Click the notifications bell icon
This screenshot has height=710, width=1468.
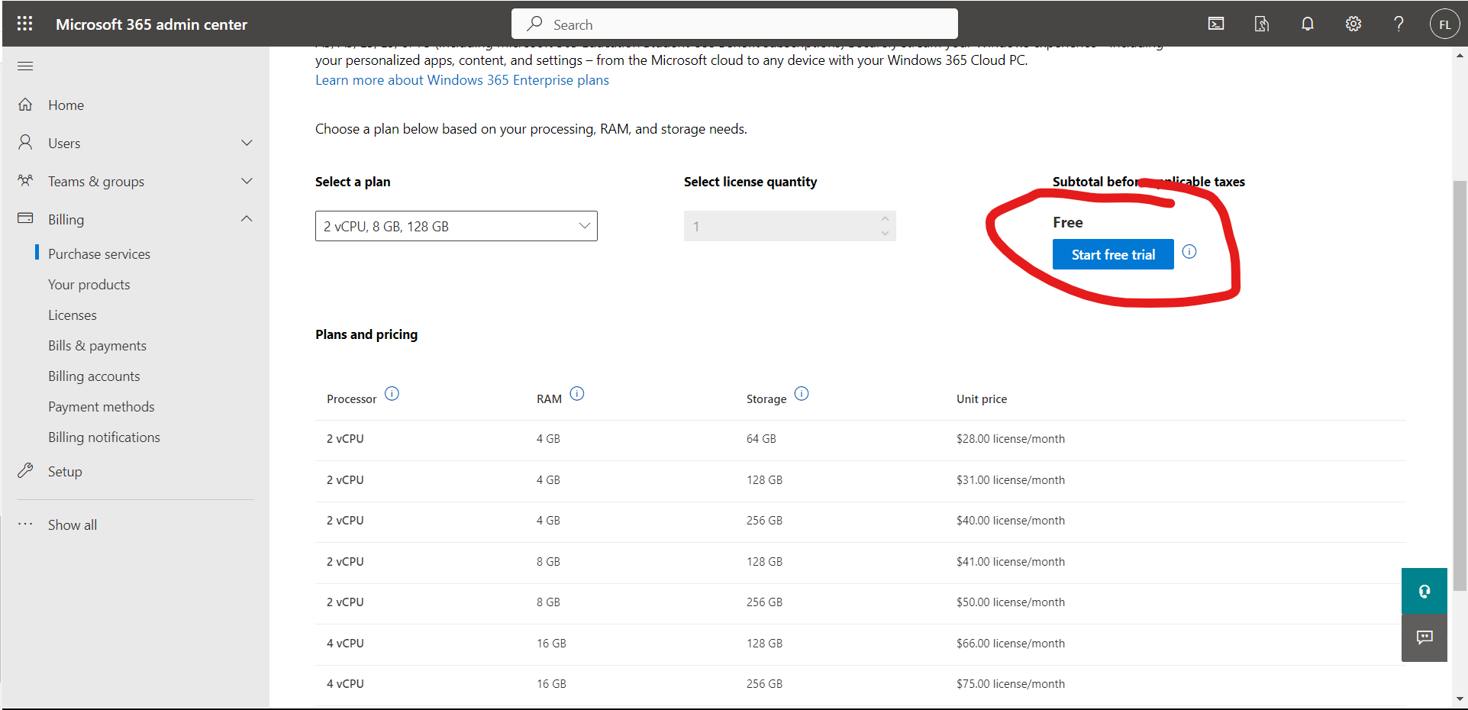coord(1308,24)
